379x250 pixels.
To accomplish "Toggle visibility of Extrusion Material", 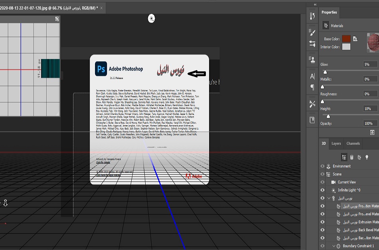I will pyautogui.click(x=322, y=222).
